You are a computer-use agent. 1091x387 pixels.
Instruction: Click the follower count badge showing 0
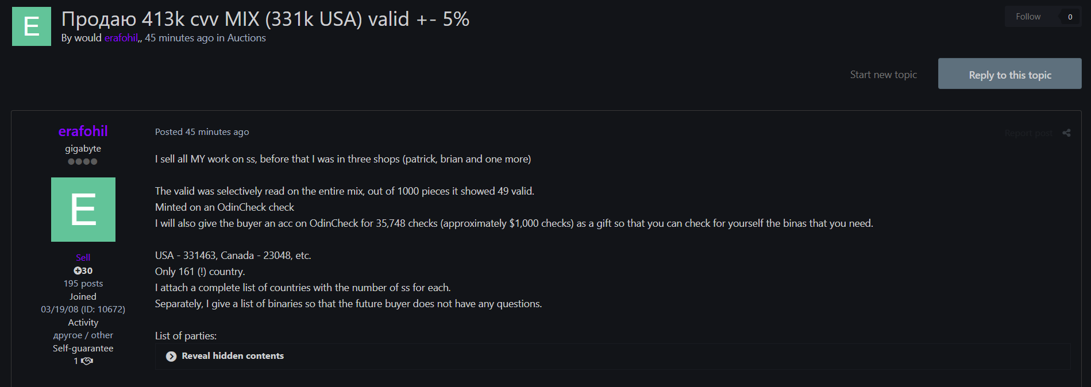(1070, 17)
